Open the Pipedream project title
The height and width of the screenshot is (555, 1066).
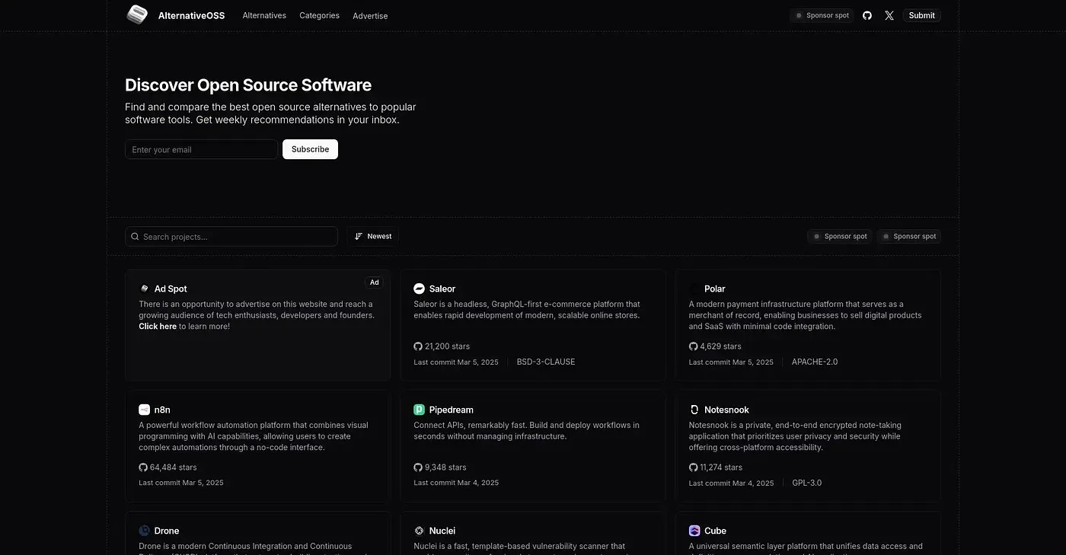point(451,410)
